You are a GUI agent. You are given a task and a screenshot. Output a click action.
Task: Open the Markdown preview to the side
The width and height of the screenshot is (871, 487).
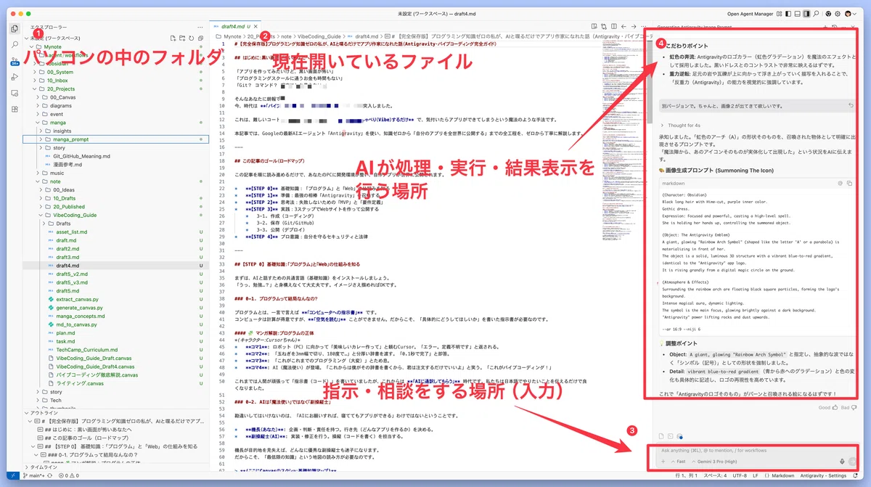point(594,25)
